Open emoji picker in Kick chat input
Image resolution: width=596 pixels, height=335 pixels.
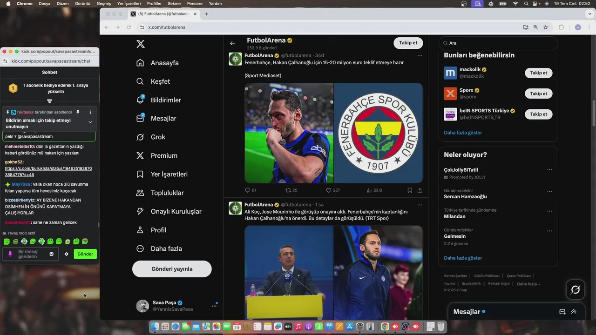51,254
